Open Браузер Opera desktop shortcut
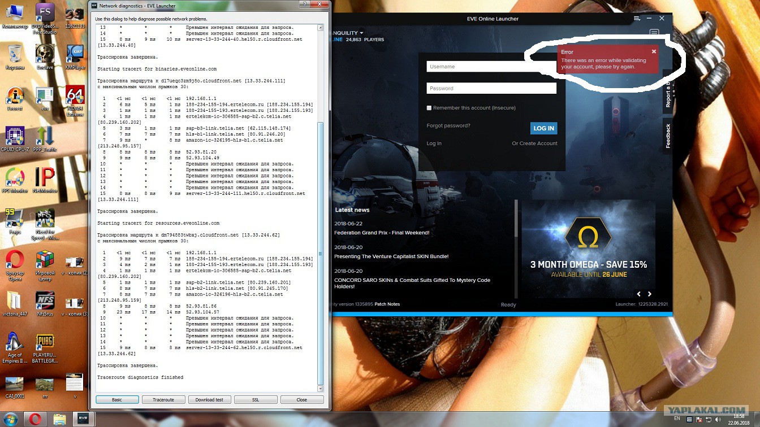The height and width of the screenshot is (427, 760). click(15, 265)
